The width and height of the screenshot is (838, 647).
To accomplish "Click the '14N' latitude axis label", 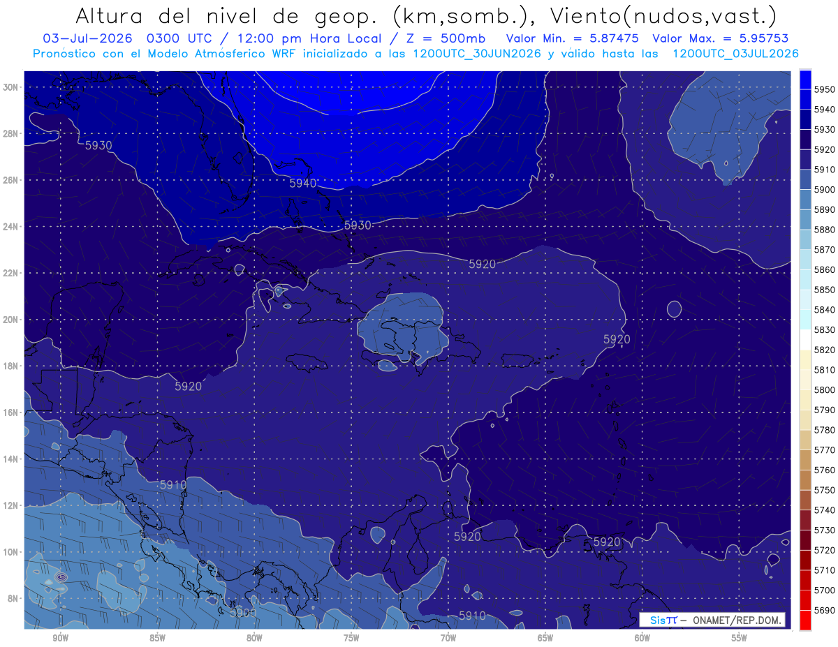I will click(10, 459).
